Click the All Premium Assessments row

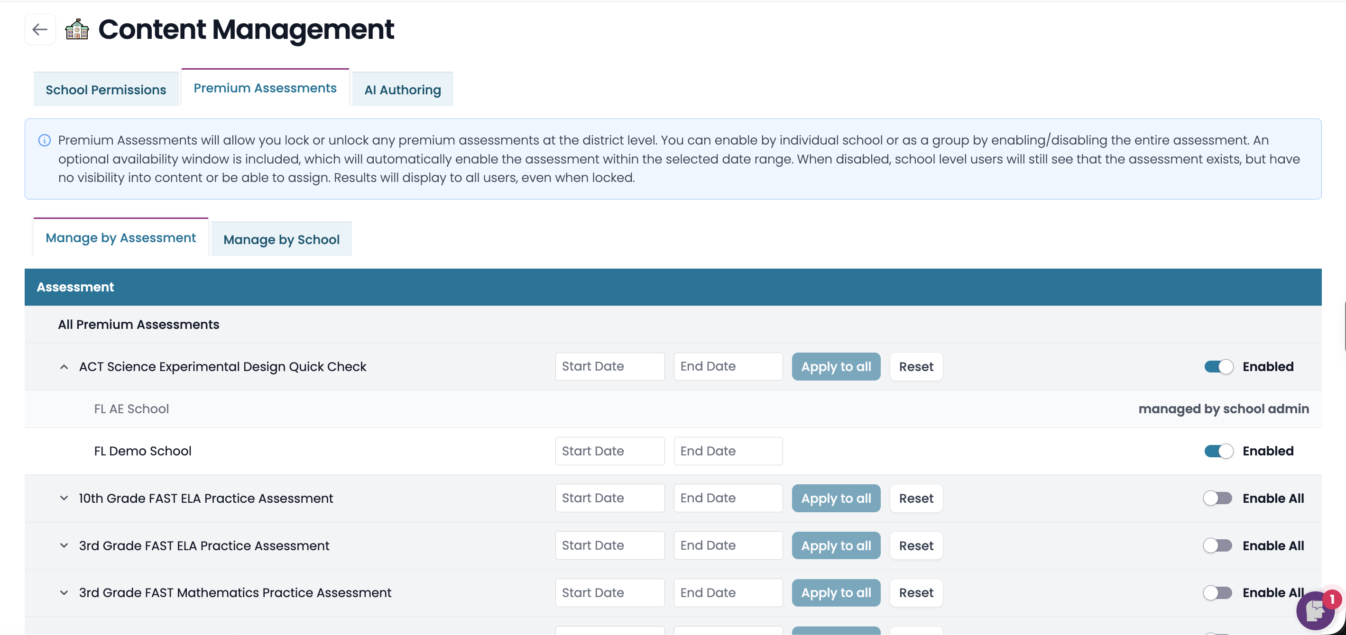point(673,324)
